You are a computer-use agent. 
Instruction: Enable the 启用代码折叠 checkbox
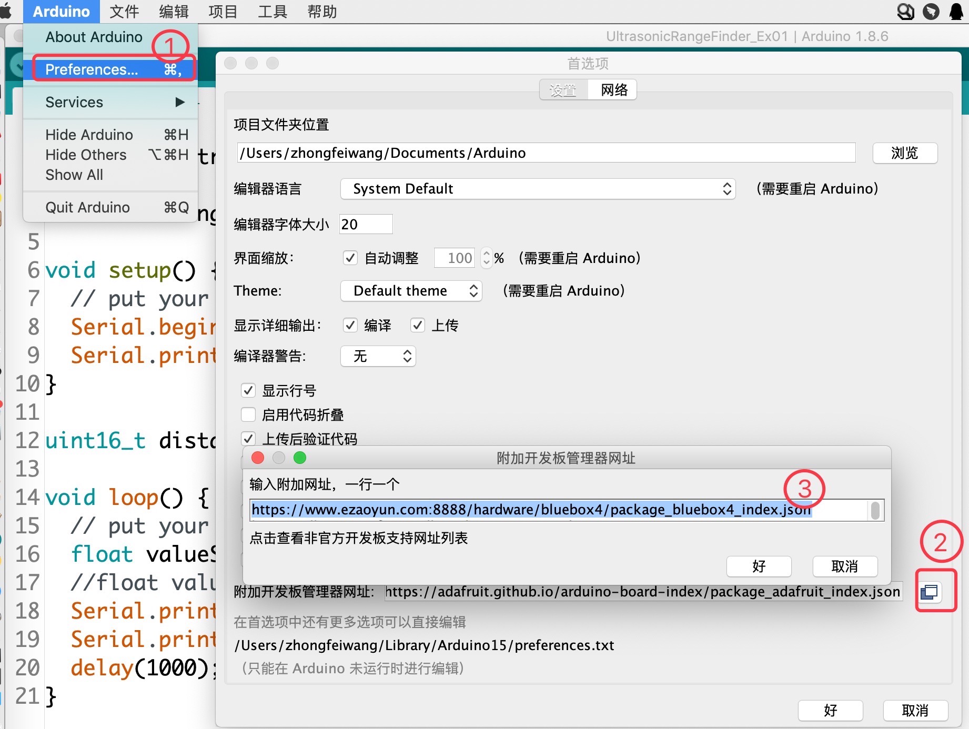(248, 414)
